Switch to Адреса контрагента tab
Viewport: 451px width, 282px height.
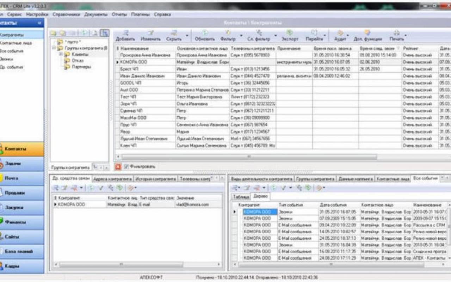pos(113,179)
